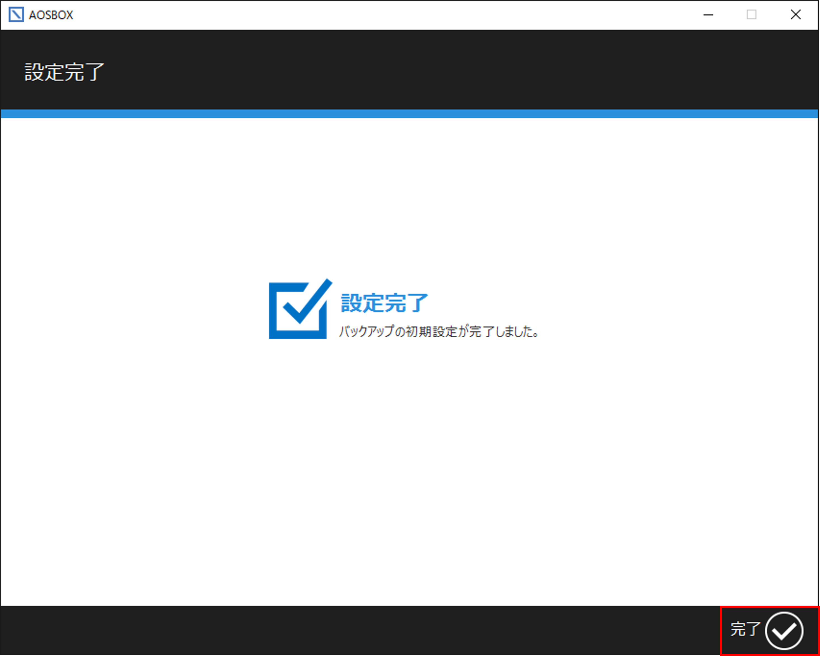Click empty title bar area right of AOSBOX

click(x=380, y=15)
